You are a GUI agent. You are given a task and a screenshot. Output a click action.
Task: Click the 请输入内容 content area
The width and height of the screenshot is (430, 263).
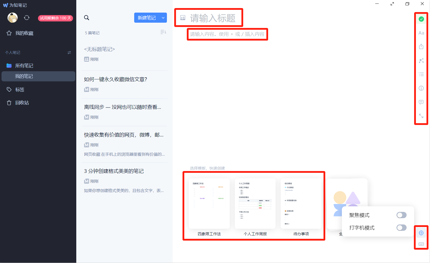(227, 34)
